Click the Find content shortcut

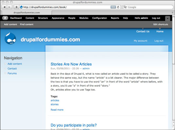click(x=27, y=24)
